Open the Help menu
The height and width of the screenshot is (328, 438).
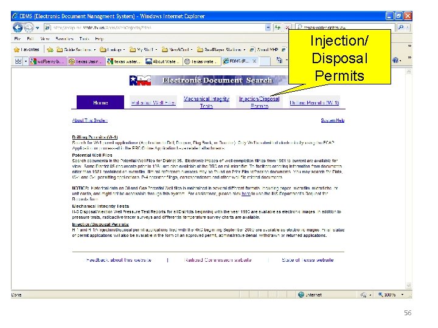click(x=99, y=38)
